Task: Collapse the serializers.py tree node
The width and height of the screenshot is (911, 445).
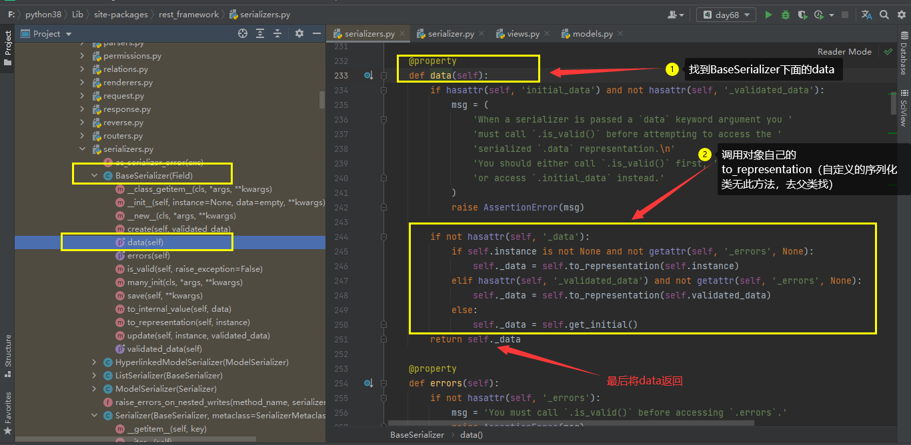Action: 83,149
